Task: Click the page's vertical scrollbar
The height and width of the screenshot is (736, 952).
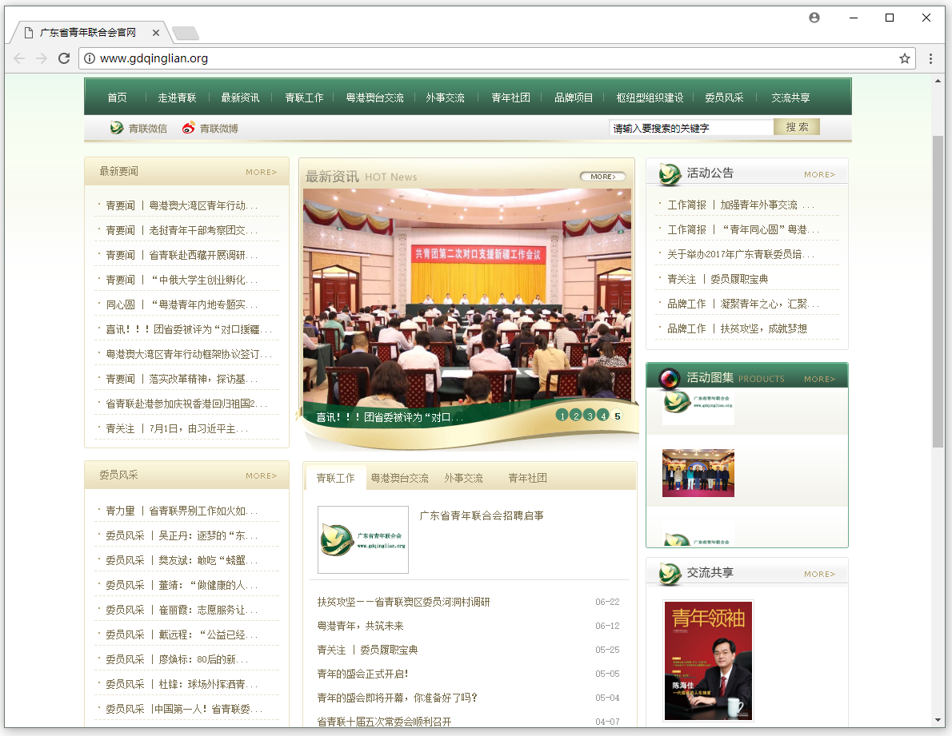Action: coord(938,288)
